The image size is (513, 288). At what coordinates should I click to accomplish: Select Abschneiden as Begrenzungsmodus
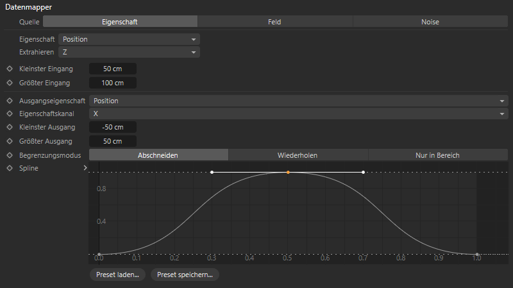coord(158,155)
